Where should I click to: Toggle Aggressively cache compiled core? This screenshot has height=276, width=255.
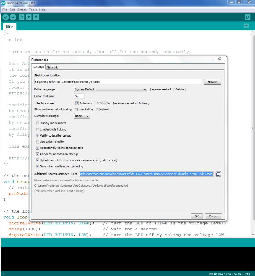(37, 148)
